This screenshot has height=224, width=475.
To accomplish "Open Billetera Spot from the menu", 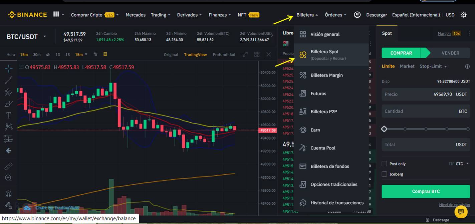I will [331, 55].
